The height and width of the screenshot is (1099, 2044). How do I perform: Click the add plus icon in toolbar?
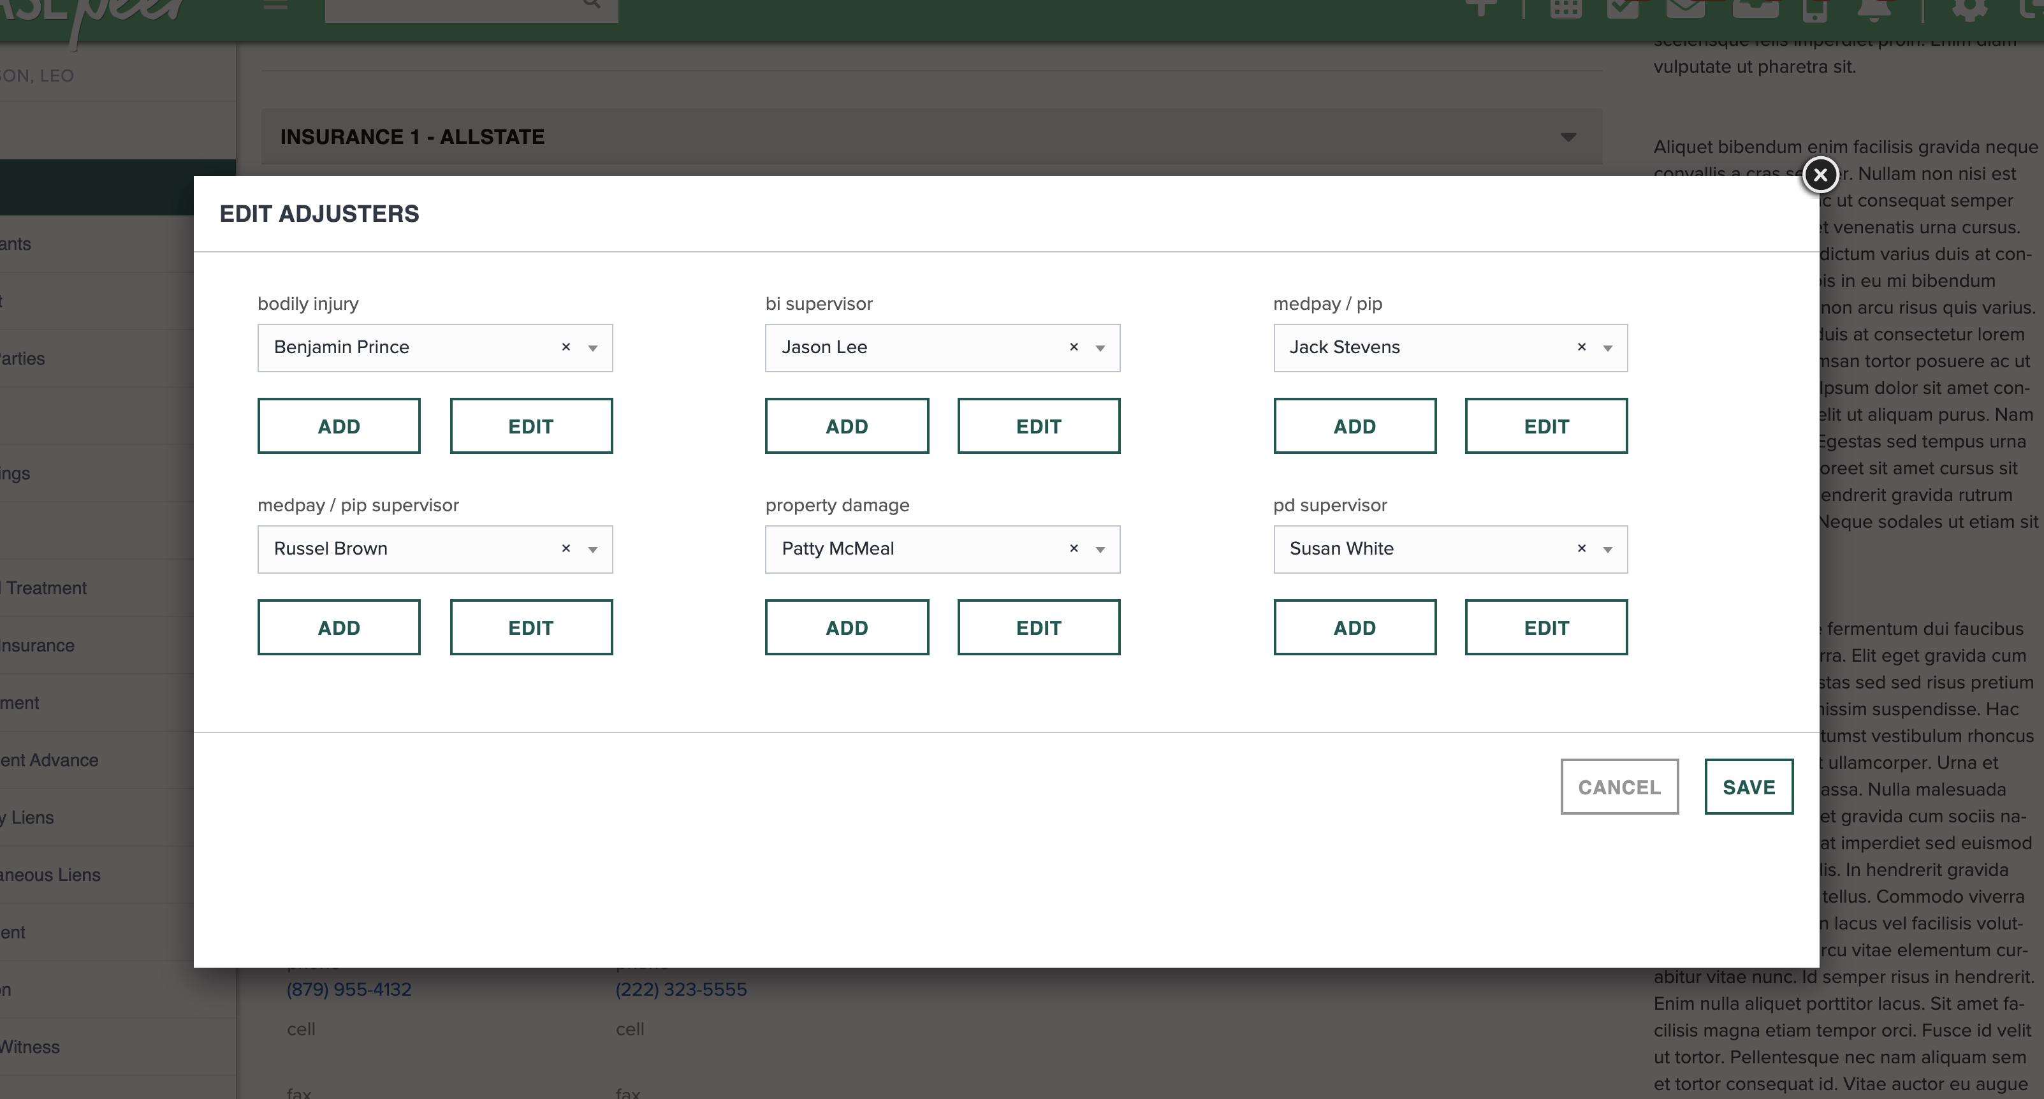coord(1480,8)
